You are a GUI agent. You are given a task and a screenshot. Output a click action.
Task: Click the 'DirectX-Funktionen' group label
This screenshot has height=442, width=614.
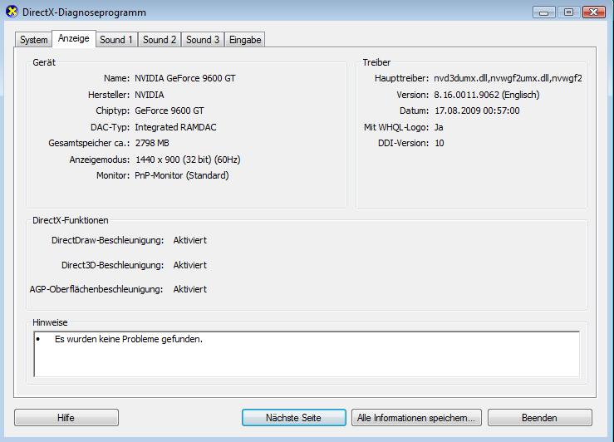(x=71, y=220)
